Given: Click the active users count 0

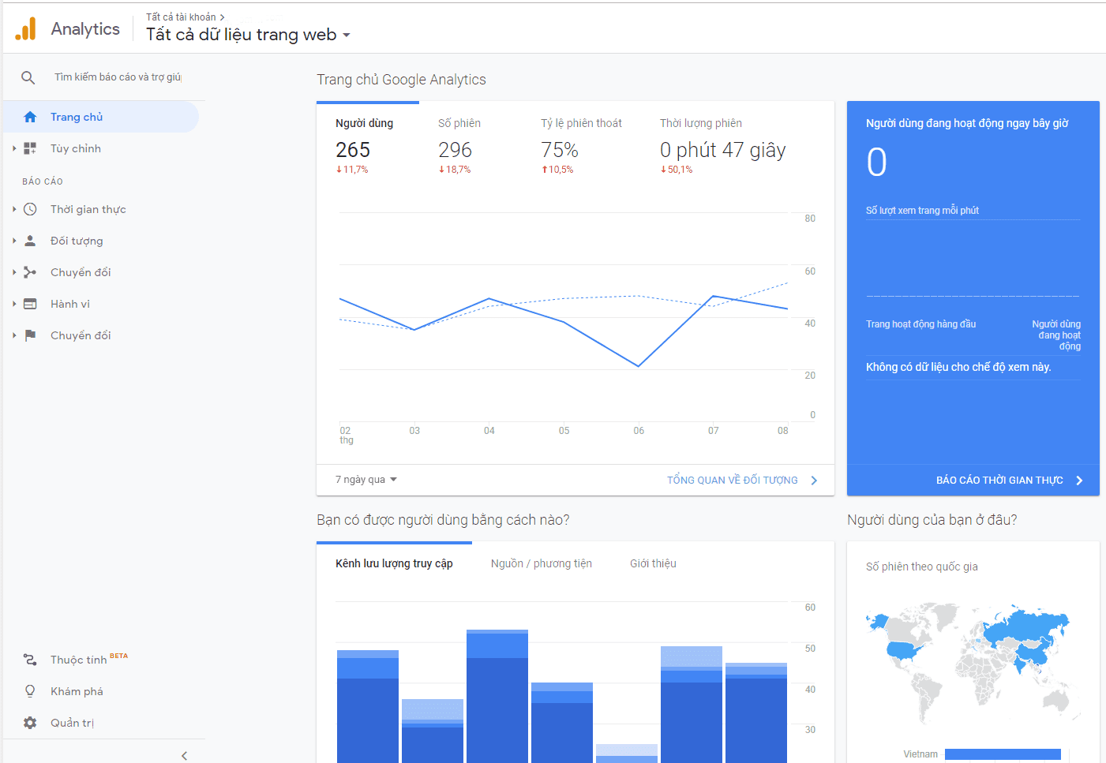Looking at the screenshot, I should [x=877, y=163].
